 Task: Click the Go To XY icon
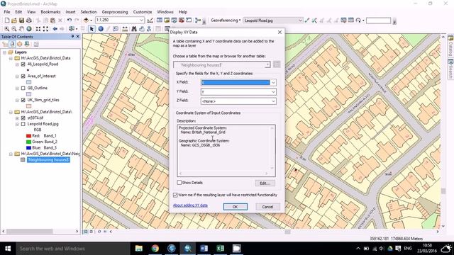coord(149,29)
